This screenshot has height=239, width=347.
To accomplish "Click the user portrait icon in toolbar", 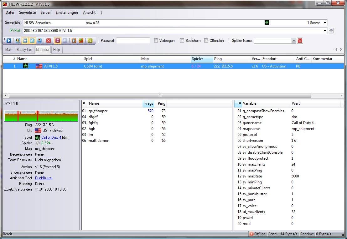I will [x=39, y=41].
